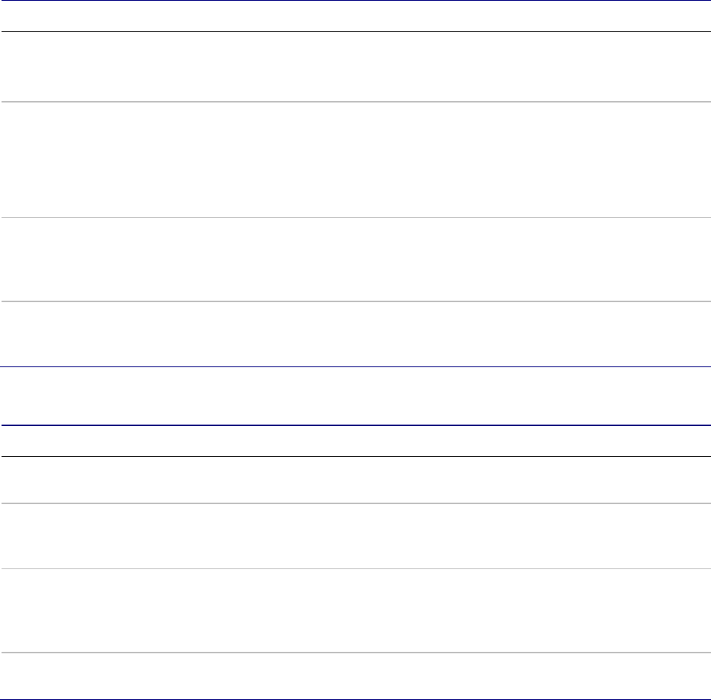Click the black line under the lower table header
The width and height of the screenshot is (711, 700).
[355, 457]
